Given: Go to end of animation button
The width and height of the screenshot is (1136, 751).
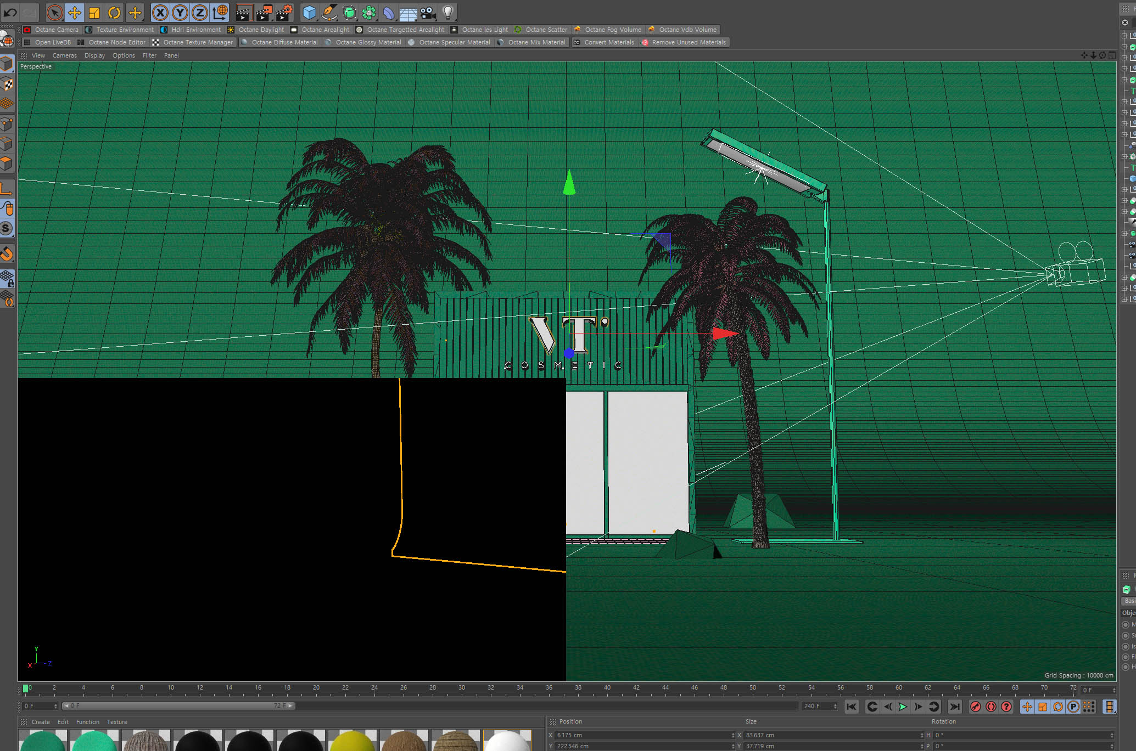Looking at the screenshot, I should click(955, 707).
